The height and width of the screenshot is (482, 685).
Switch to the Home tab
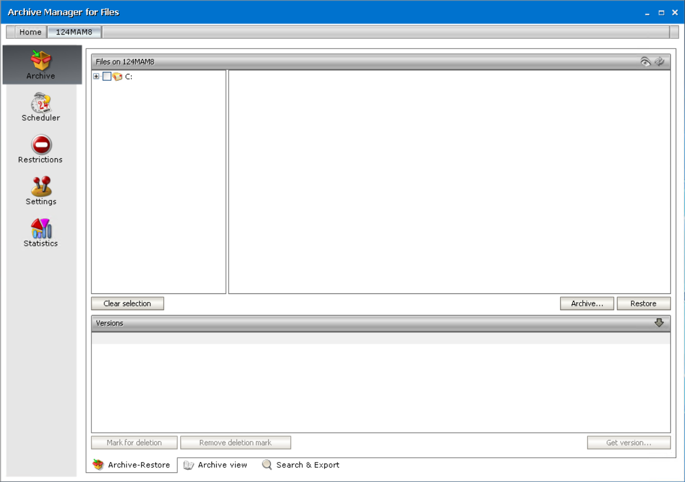click(31, 32)
